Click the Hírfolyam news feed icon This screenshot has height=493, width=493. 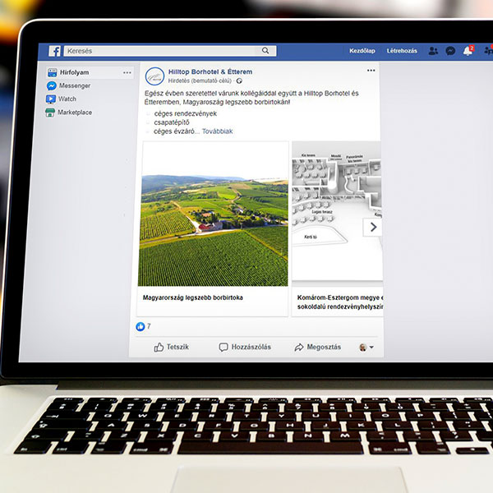pyautogui.click(x=53, y=72)
